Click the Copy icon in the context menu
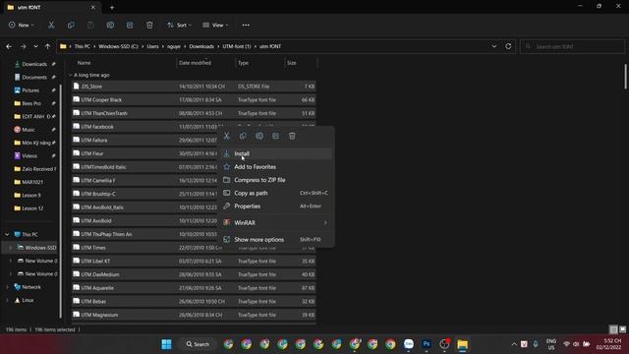This screenshot has height=354, width=629. coord(243,136)
